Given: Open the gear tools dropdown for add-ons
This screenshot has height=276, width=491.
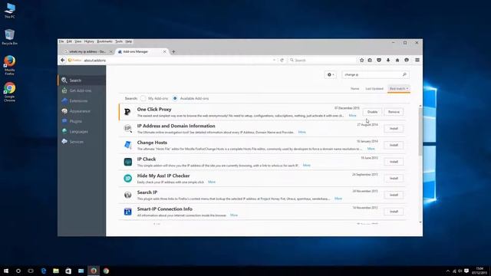Looking at the screenshot, I should (331, 74).
